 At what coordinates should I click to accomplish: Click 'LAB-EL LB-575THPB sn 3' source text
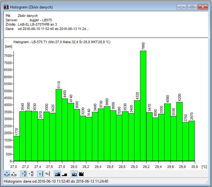[x=37, y=24]
